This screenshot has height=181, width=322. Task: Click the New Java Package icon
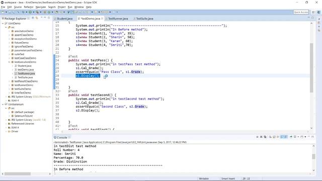pyautogui.click(x=45, y=12)
